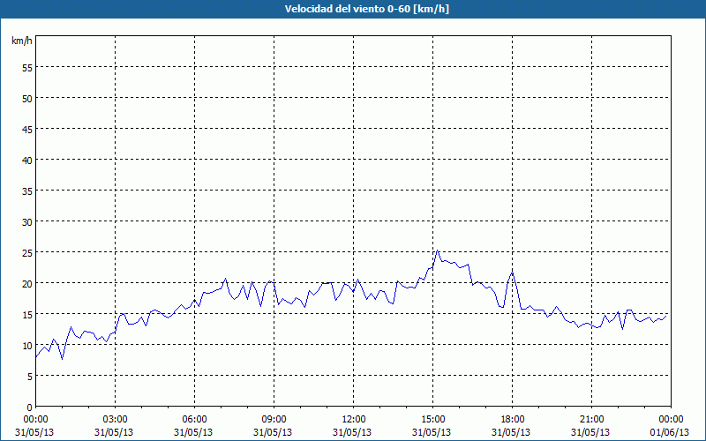Click the 03:00 time axis label
Viewport: 706px width, 441px height.
(x=116, y=420)
